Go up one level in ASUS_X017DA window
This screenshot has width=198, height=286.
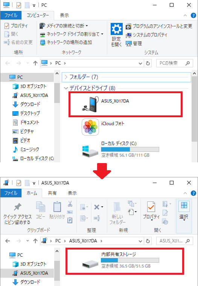35,241
